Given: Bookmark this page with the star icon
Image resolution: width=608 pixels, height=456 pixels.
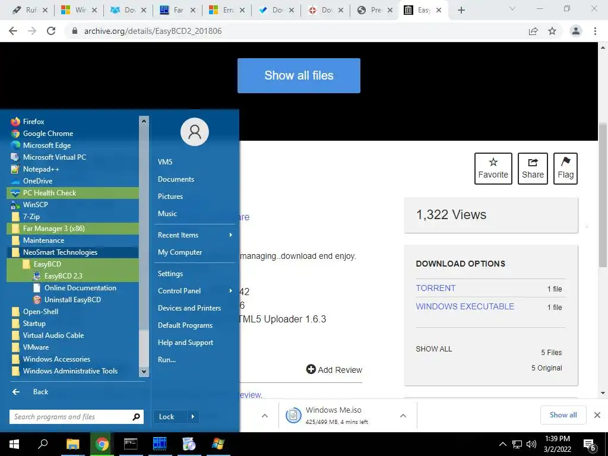Looking at the screenshot, I should (x=552, y=31).
